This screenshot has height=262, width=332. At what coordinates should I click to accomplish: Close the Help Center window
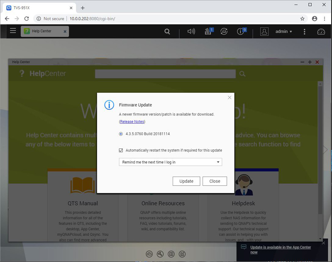pyautogui.click(x=317, y=62)
